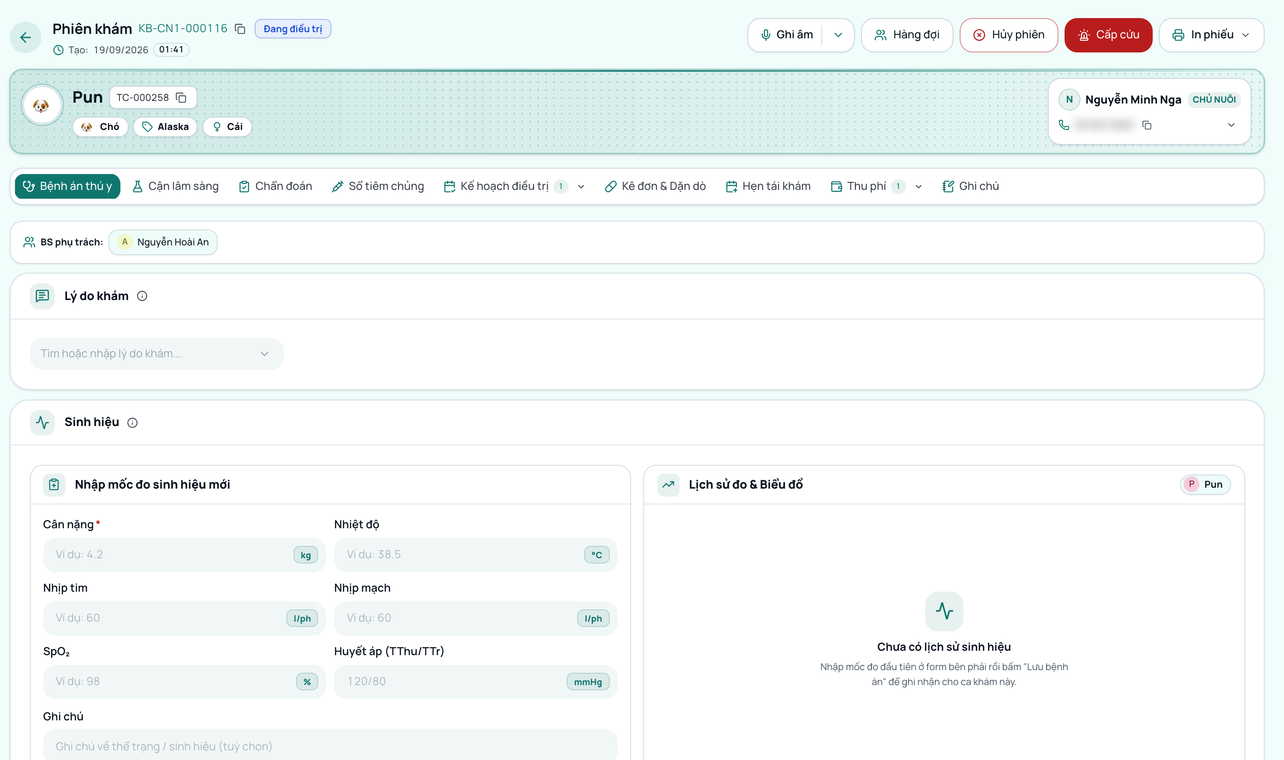Image resolution: width=1284 pixels, height=760 pixels.
Task: Focus the Huyết áp input field
Action: pyautogui.click(x=475, y=682)
